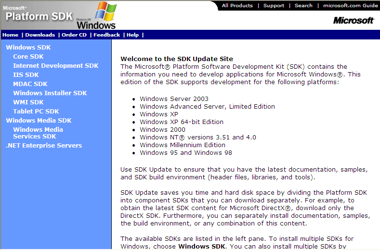Click the Windows Server 2003 bullet
This screenshot has width=380, height=250.
[174, 99]
